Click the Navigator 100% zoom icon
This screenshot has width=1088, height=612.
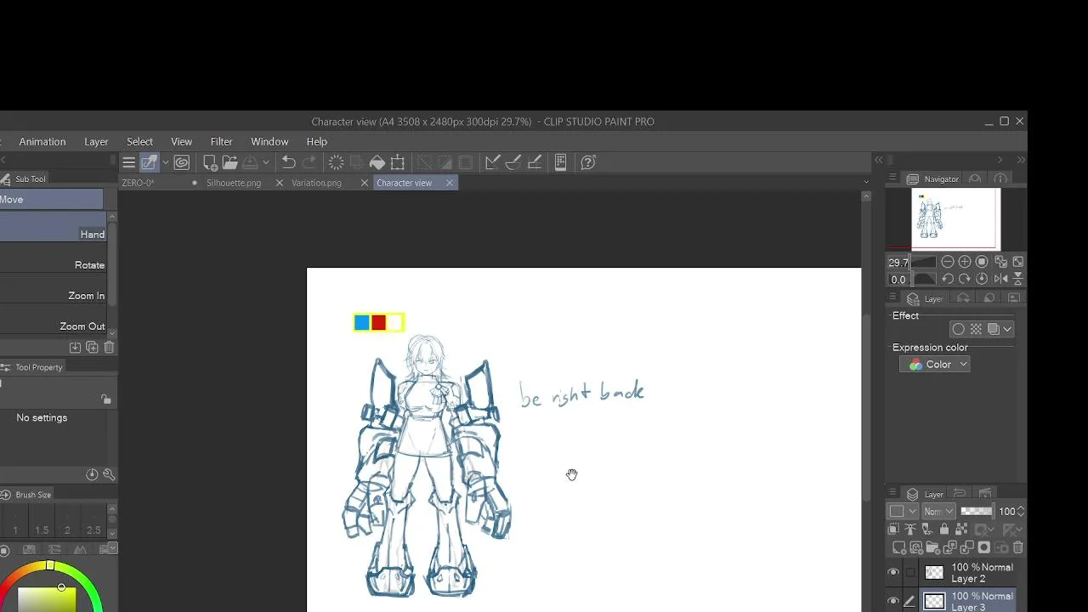982,262
